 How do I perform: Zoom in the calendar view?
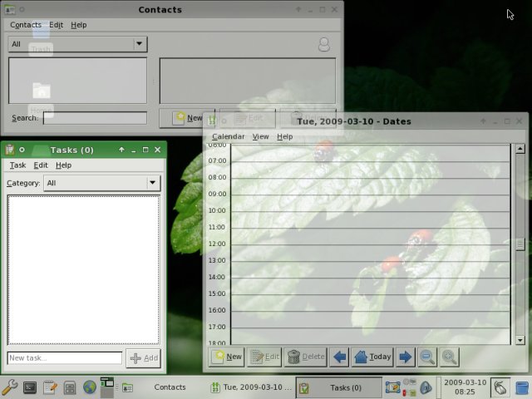[x=449, y=357]
